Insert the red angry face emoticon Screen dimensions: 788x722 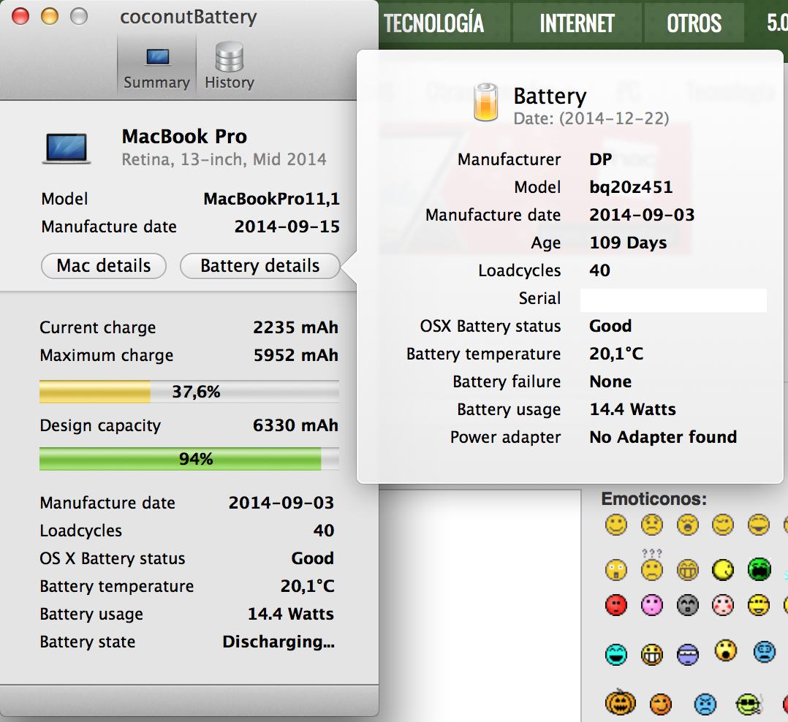pos(615,605)
